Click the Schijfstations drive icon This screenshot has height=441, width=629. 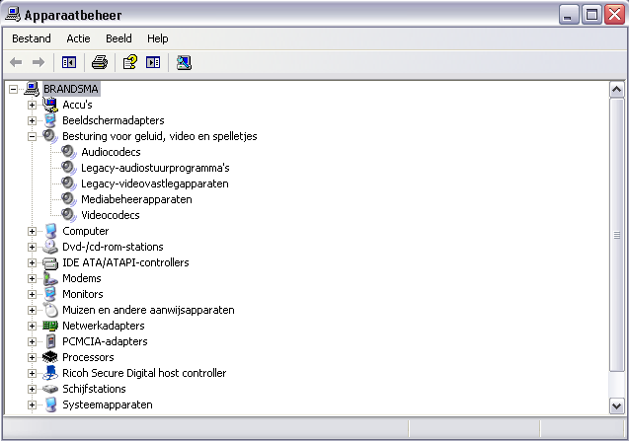(x=50, y=389)
